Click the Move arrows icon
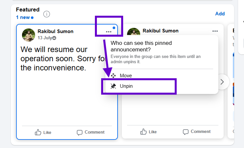The height and width of the screenshot is (148, 244). click(x=113, y=76)
